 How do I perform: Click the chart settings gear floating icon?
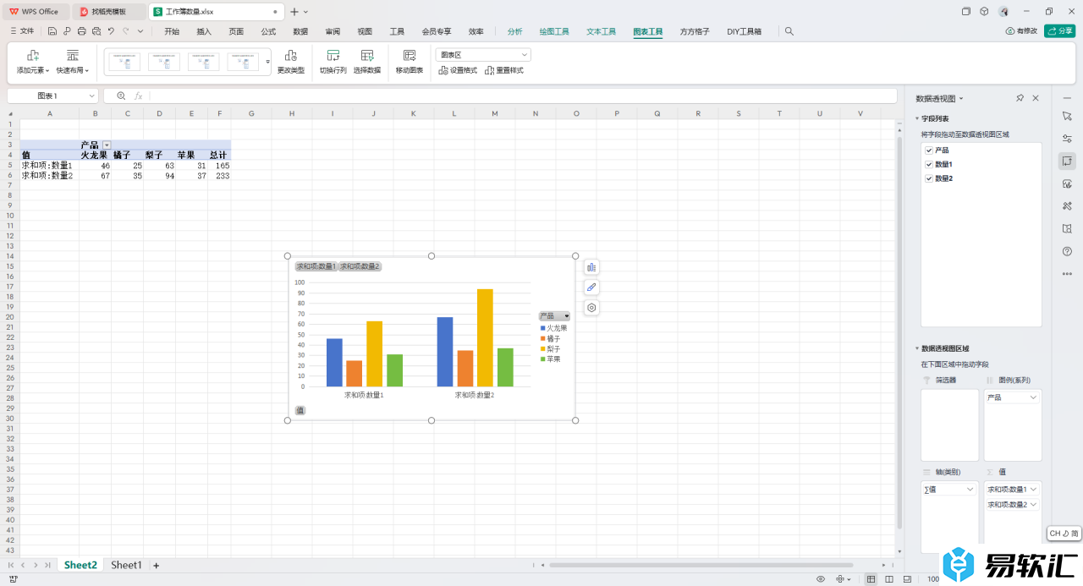(x=591, y=308)
